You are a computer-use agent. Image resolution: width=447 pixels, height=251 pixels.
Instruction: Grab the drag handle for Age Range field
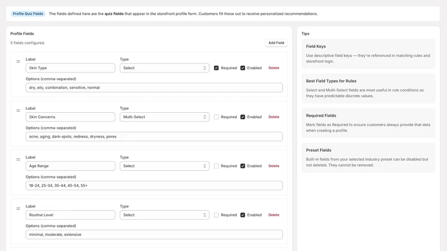tap(18, 160)
